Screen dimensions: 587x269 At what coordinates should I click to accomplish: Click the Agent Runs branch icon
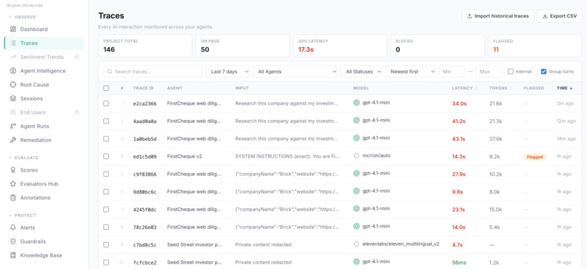[x=13, y=126]
